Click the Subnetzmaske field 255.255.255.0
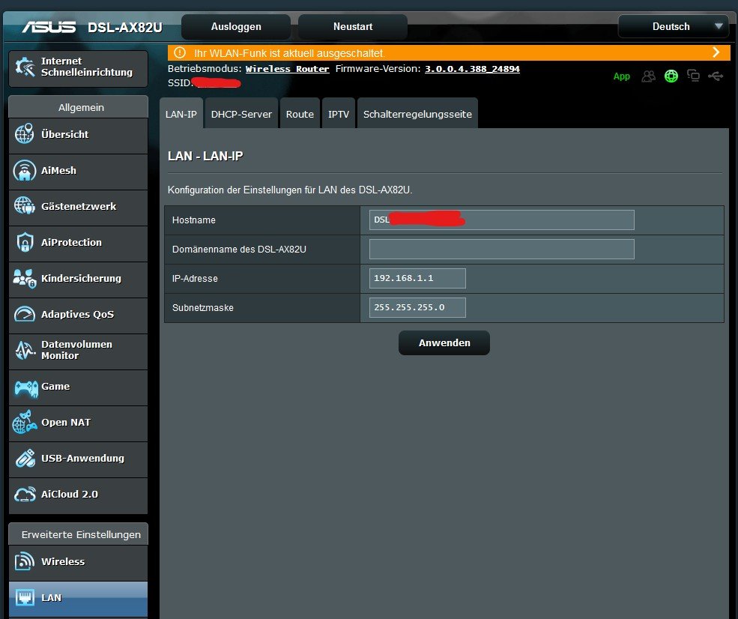738x619 pixels. tap(417, 307)
